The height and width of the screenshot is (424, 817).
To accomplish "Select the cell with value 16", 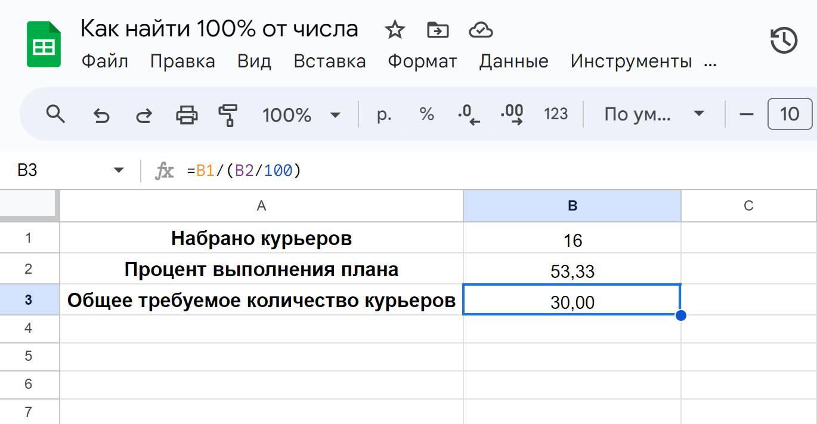I will [x=572, y=238].
